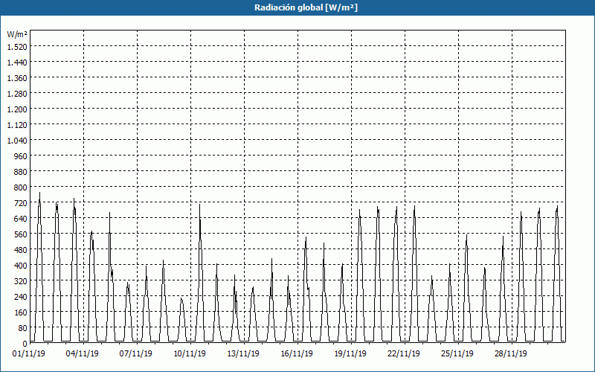Select the 'W/m²' axis unit label
The width and height of the screenshot is (595, 372).
pos(17,34)
